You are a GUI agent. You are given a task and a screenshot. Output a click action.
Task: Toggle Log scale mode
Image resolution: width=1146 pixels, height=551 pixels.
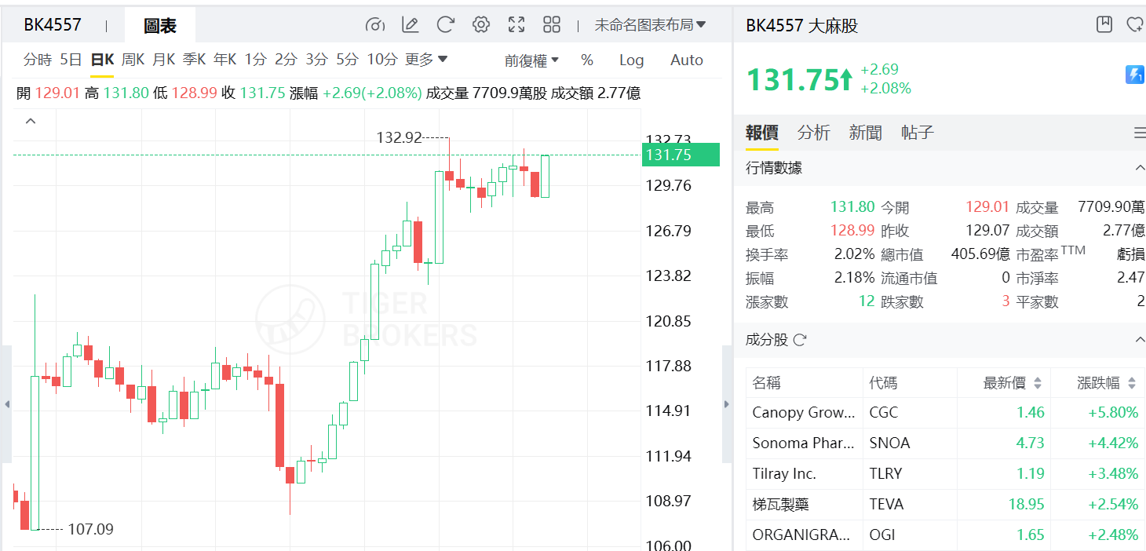[x=631, y=60]
